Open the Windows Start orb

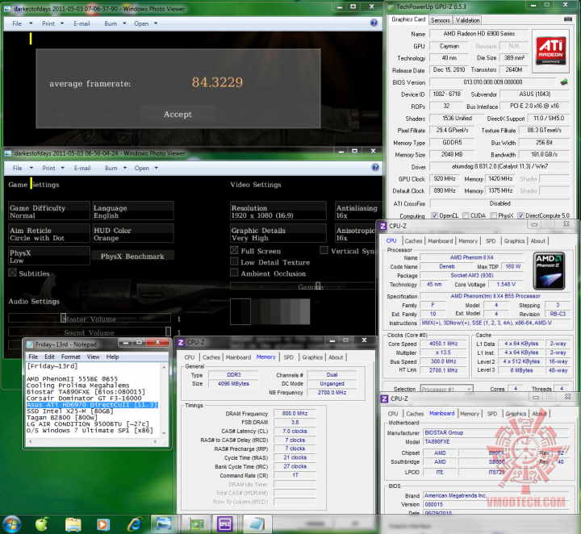coord(11,524)
